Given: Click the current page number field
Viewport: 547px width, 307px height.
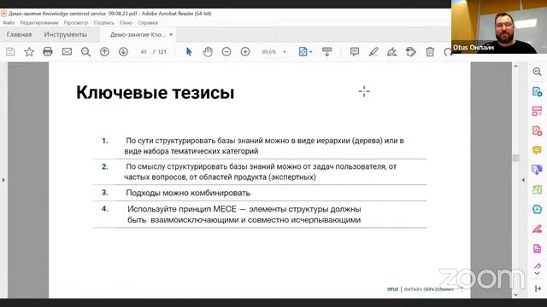Looking at the screenshot, I should tap(143, 52).
